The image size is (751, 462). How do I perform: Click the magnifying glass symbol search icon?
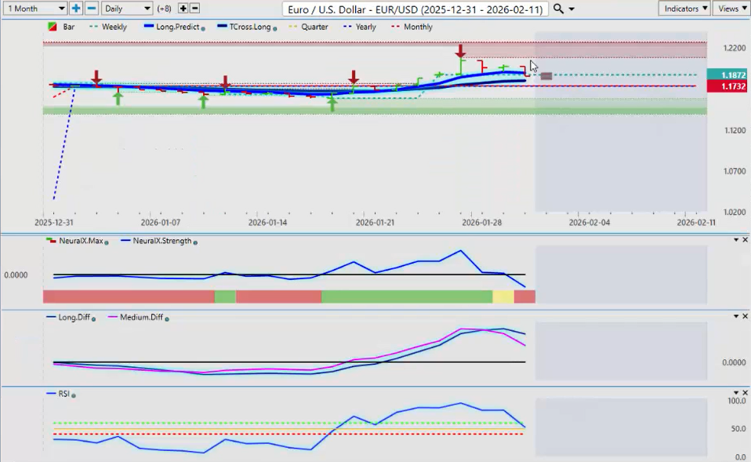point(558,9)
